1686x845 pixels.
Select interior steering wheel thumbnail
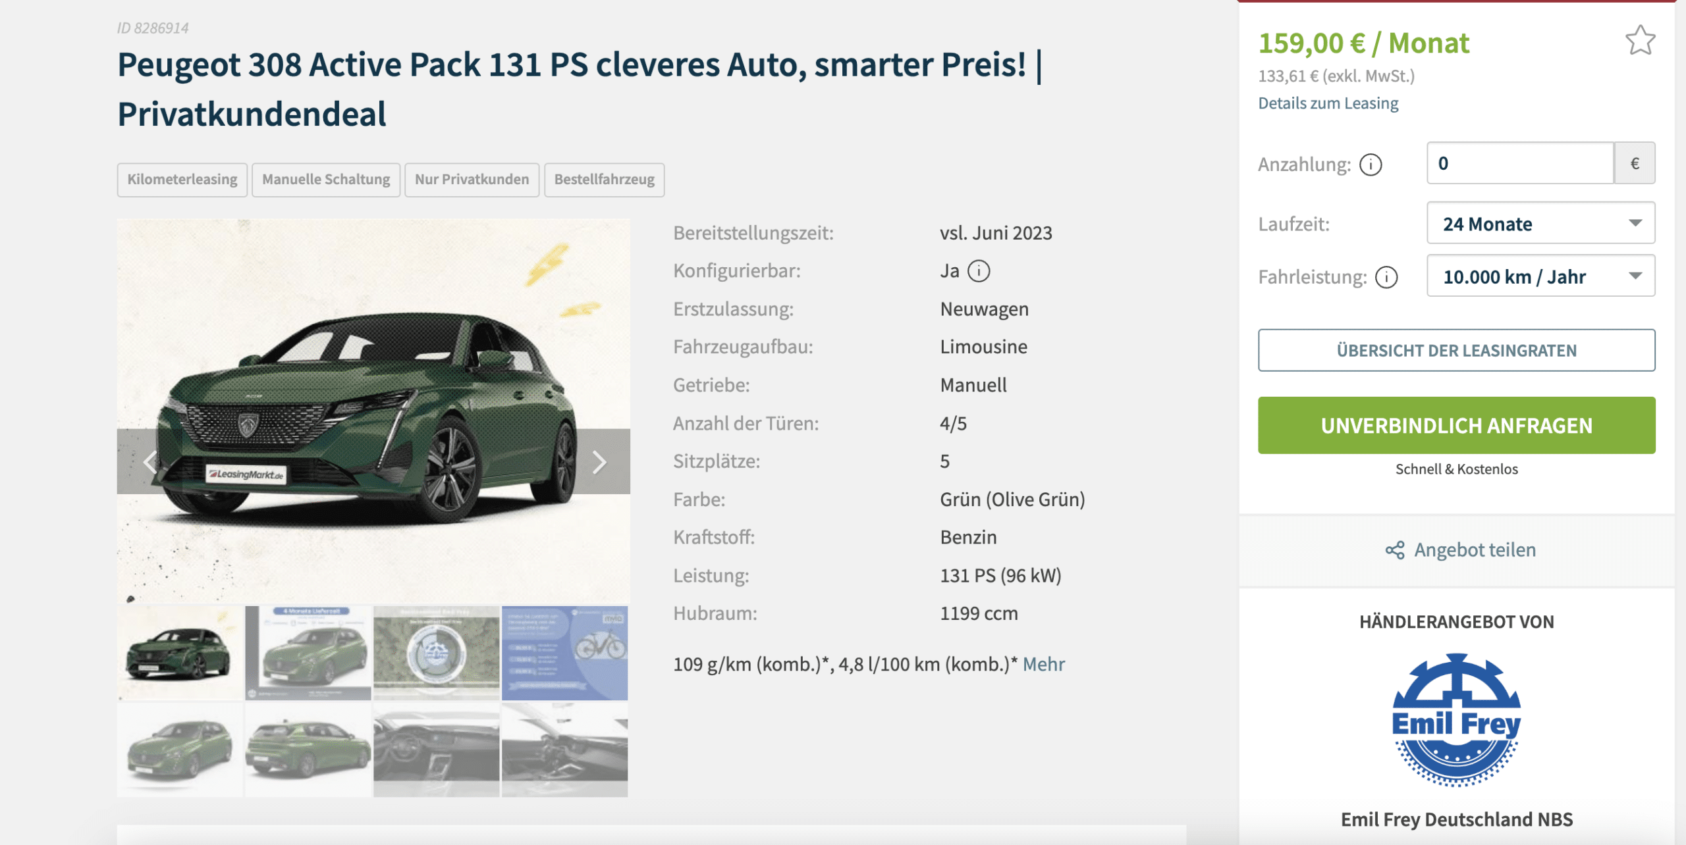(x=436, y=750)
